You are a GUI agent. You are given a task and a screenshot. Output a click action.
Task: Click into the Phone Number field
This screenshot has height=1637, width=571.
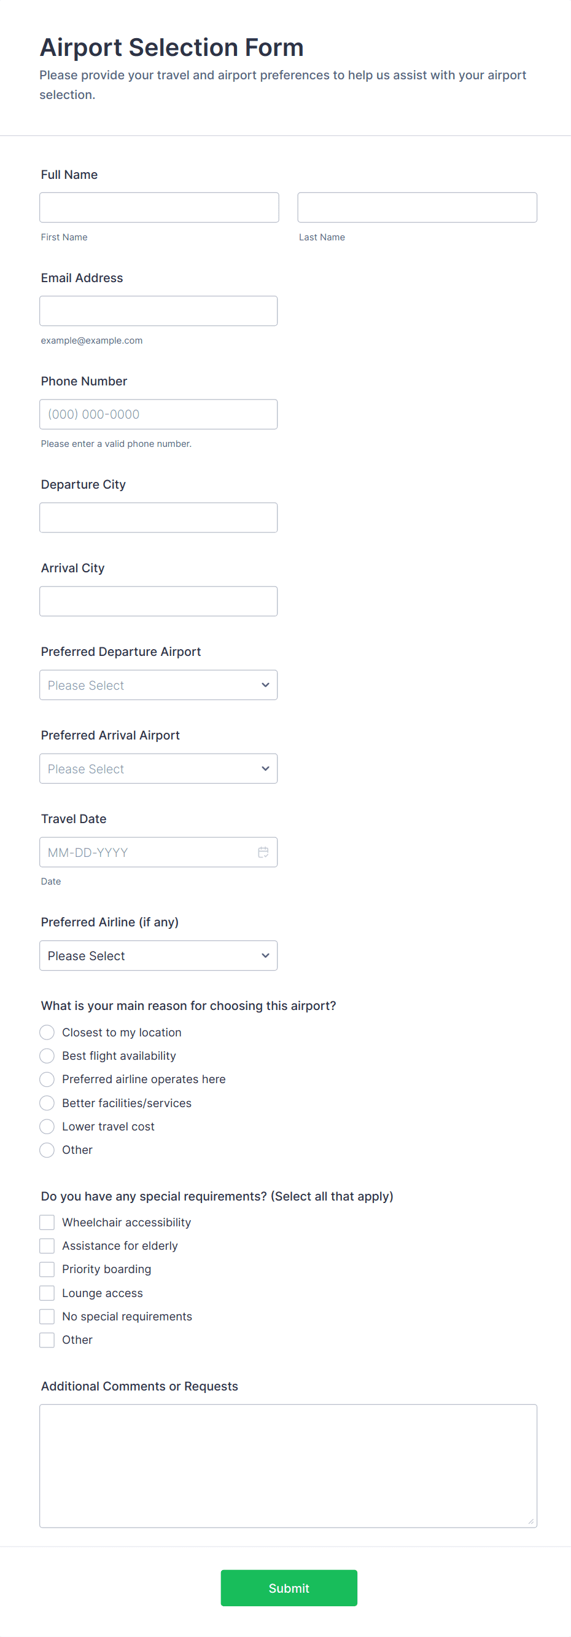pyautogui.click(x=158, y=414)
